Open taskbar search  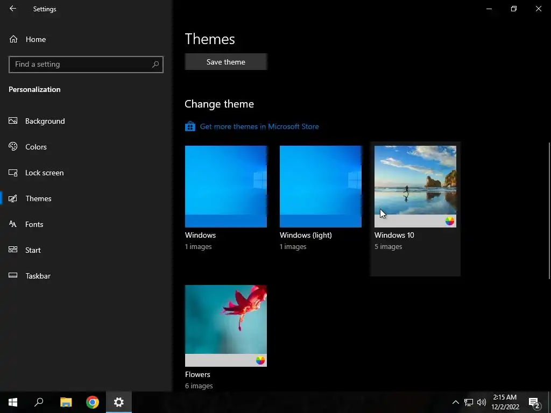[39, 402]
